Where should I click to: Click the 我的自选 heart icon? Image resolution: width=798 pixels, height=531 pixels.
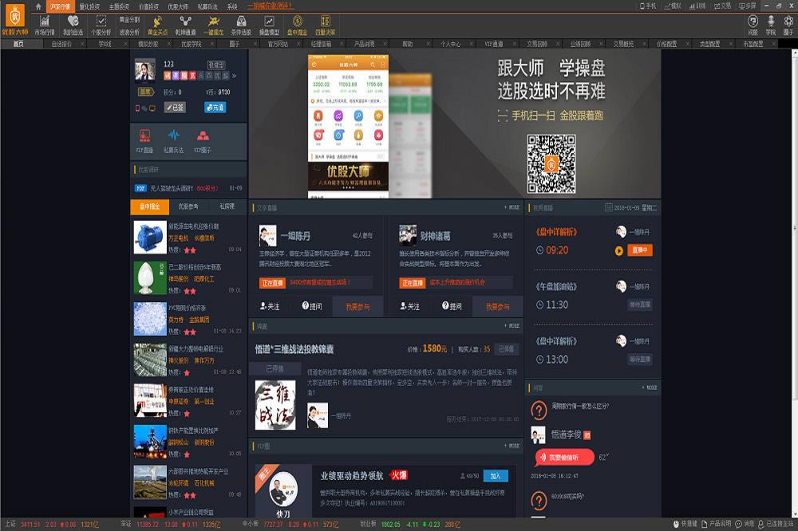pyautogui.click(x=72, y=24)
